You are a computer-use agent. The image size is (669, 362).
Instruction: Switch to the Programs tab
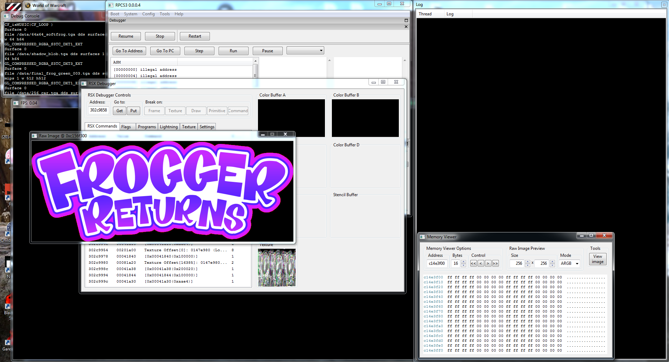tap(147, 127)
